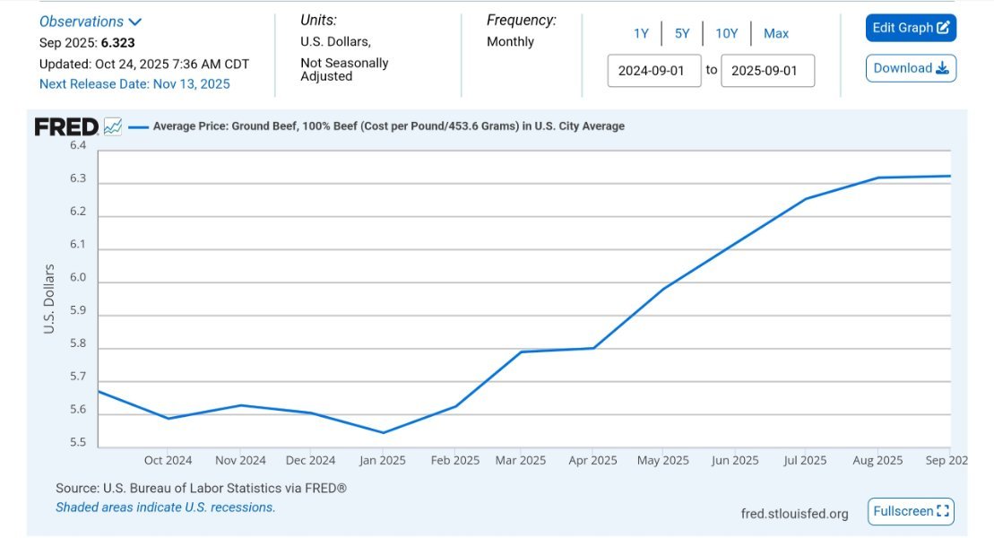This screenshot has height=538, width=994.
Task: Select the Max date range
Action: point(776,33)
